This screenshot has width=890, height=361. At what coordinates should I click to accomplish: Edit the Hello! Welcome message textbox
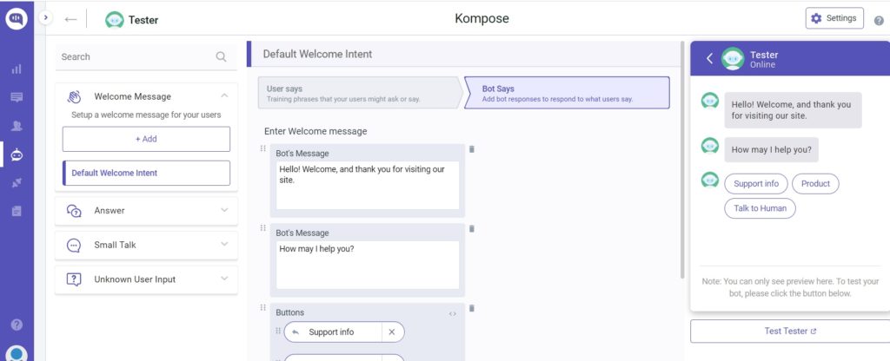(x=368, y=186)
